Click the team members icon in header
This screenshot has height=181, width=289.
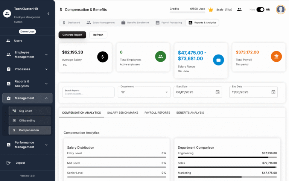click(239, 9)
